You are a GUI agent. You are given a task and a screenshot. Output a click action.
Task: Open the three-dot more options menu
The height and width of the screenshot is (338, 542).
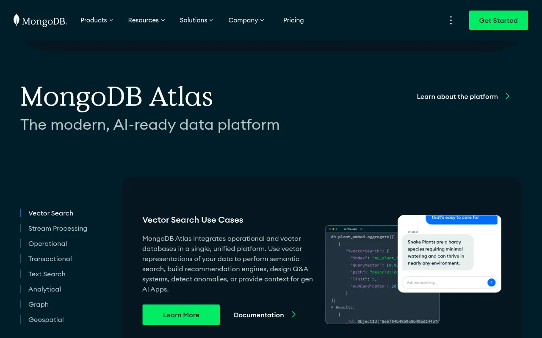(451, 20)
